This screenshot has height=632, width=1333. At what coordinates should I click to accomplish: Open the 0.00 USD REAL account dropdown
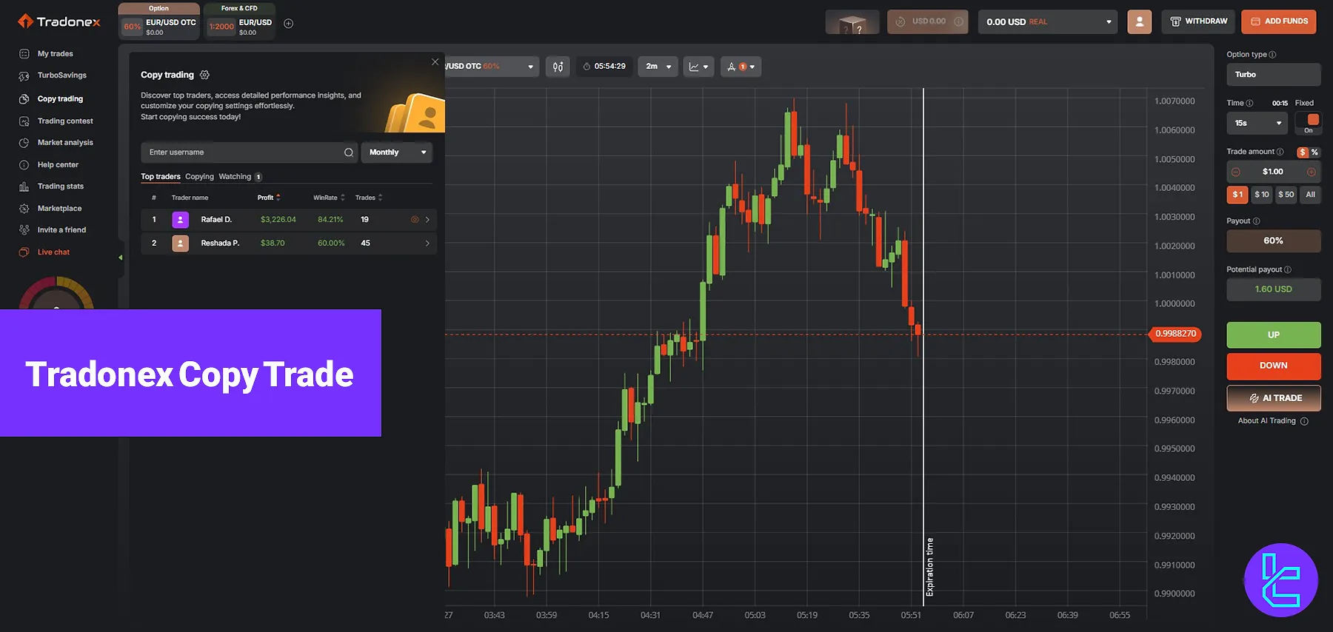[1048, 21]
